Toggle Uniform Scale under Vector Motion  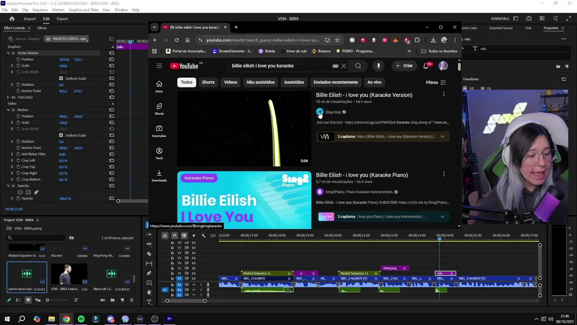61,78
